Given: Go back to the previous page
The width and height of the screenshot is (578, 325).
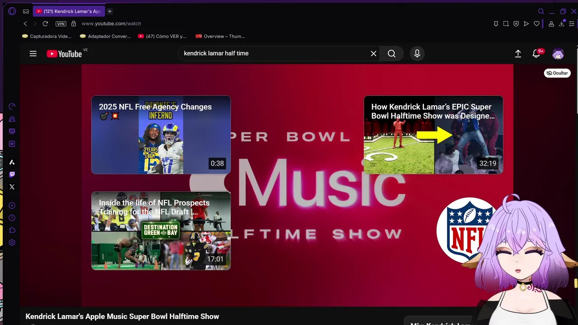Looking at the screenshot, I should (25, 23).
